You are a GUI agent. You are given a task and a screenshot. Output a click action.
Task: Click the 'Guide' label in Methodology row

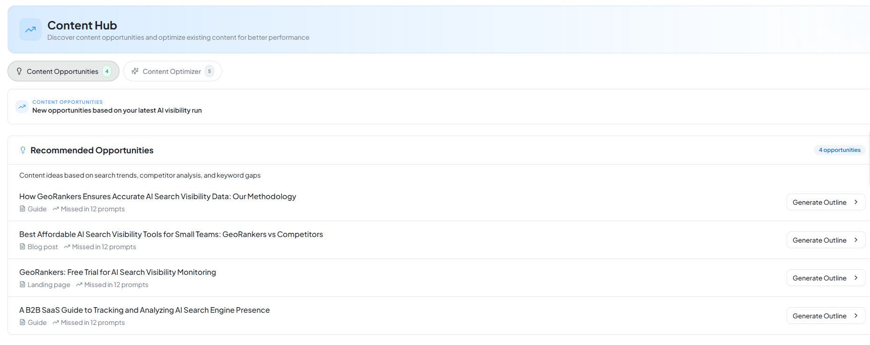[x=37, y=209]
